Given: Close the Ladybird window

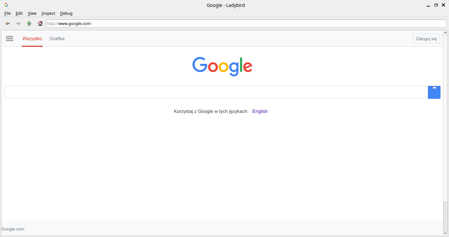Looking at the screenshot, I should point(443,5).
